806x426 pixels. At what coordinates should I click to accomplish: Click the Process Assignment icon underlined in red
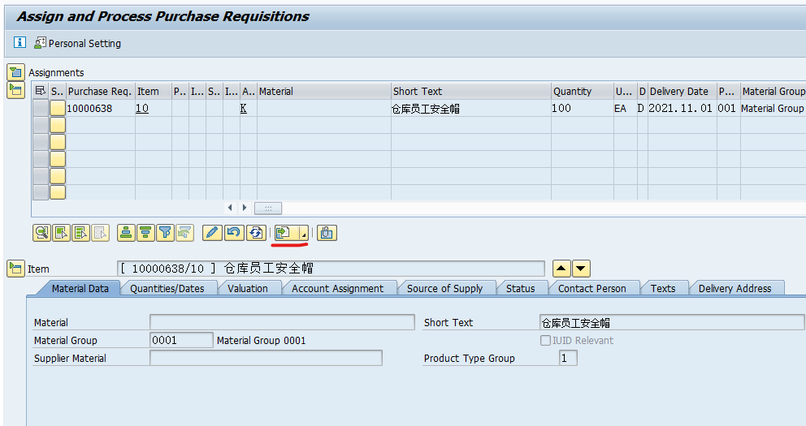pos(286,233)
